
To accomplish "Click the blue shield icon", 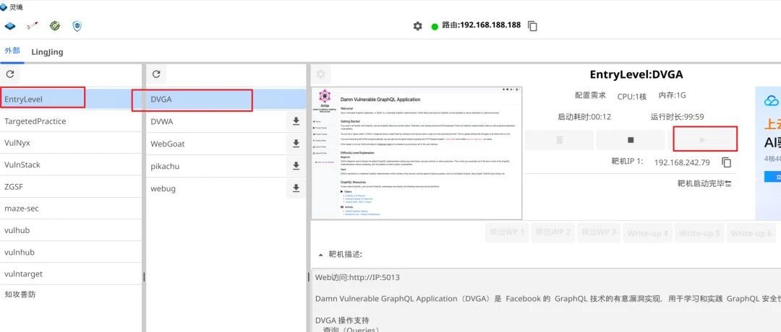I will [x=77, y=26].
